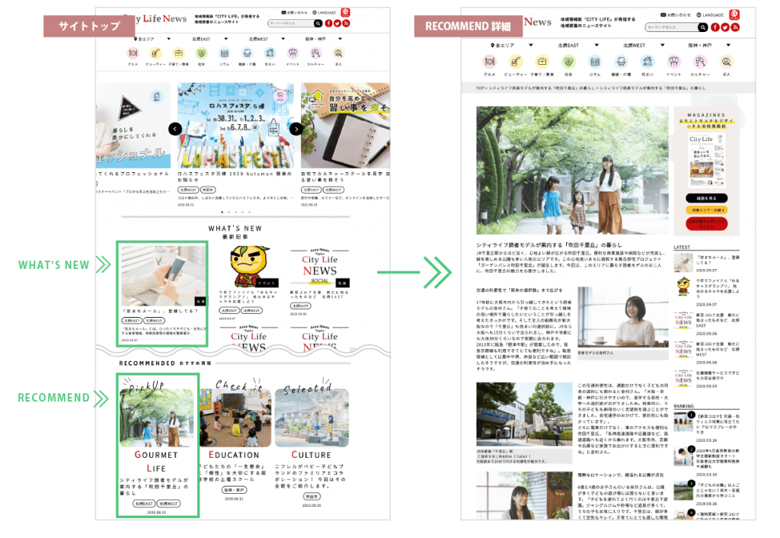The image size is (780, 538).
Task: Click the keyword search field on the site top page
Action: (290, 24)
